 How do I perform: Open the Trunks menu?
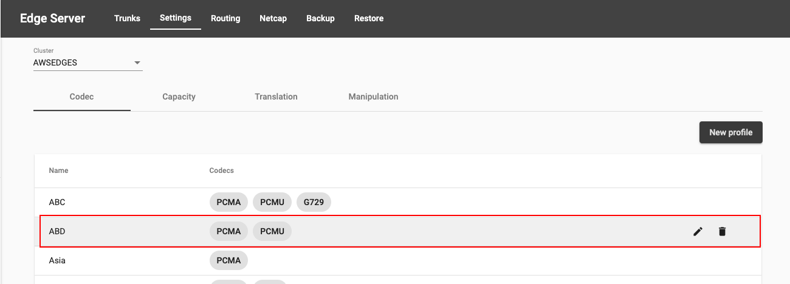[x=127, y=18]
